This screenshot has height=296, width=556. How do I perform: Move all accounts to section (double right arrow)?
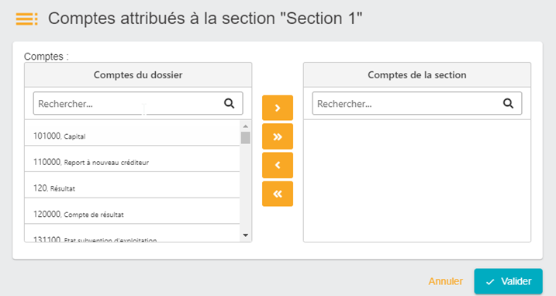(278, 136)
